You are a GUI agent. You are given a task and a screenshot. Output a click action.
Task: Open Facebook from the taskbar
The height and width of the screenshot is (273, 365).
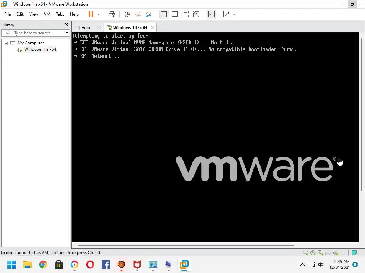pyautogui.click(x=106, y=264)
